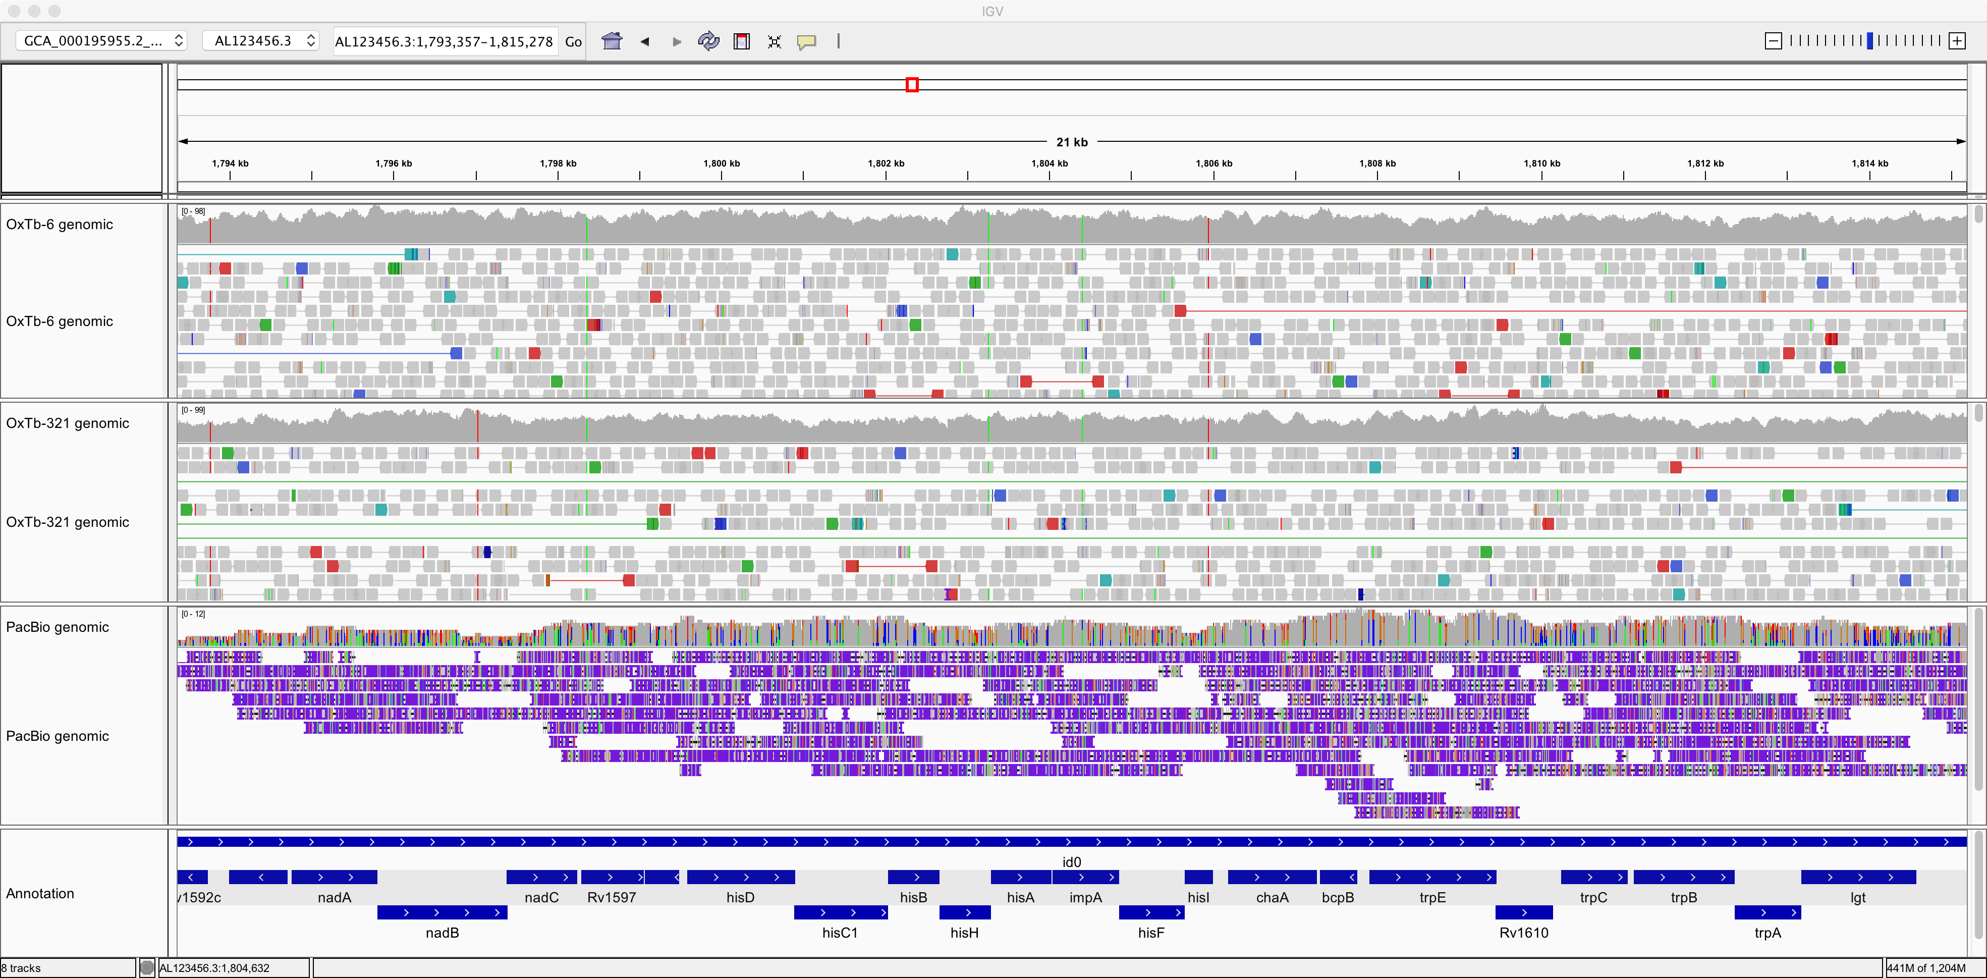The width and height of the screenshot is (1987, 978).
Task: Click the trpE gene annotation feature
Action: (1432, 877)
